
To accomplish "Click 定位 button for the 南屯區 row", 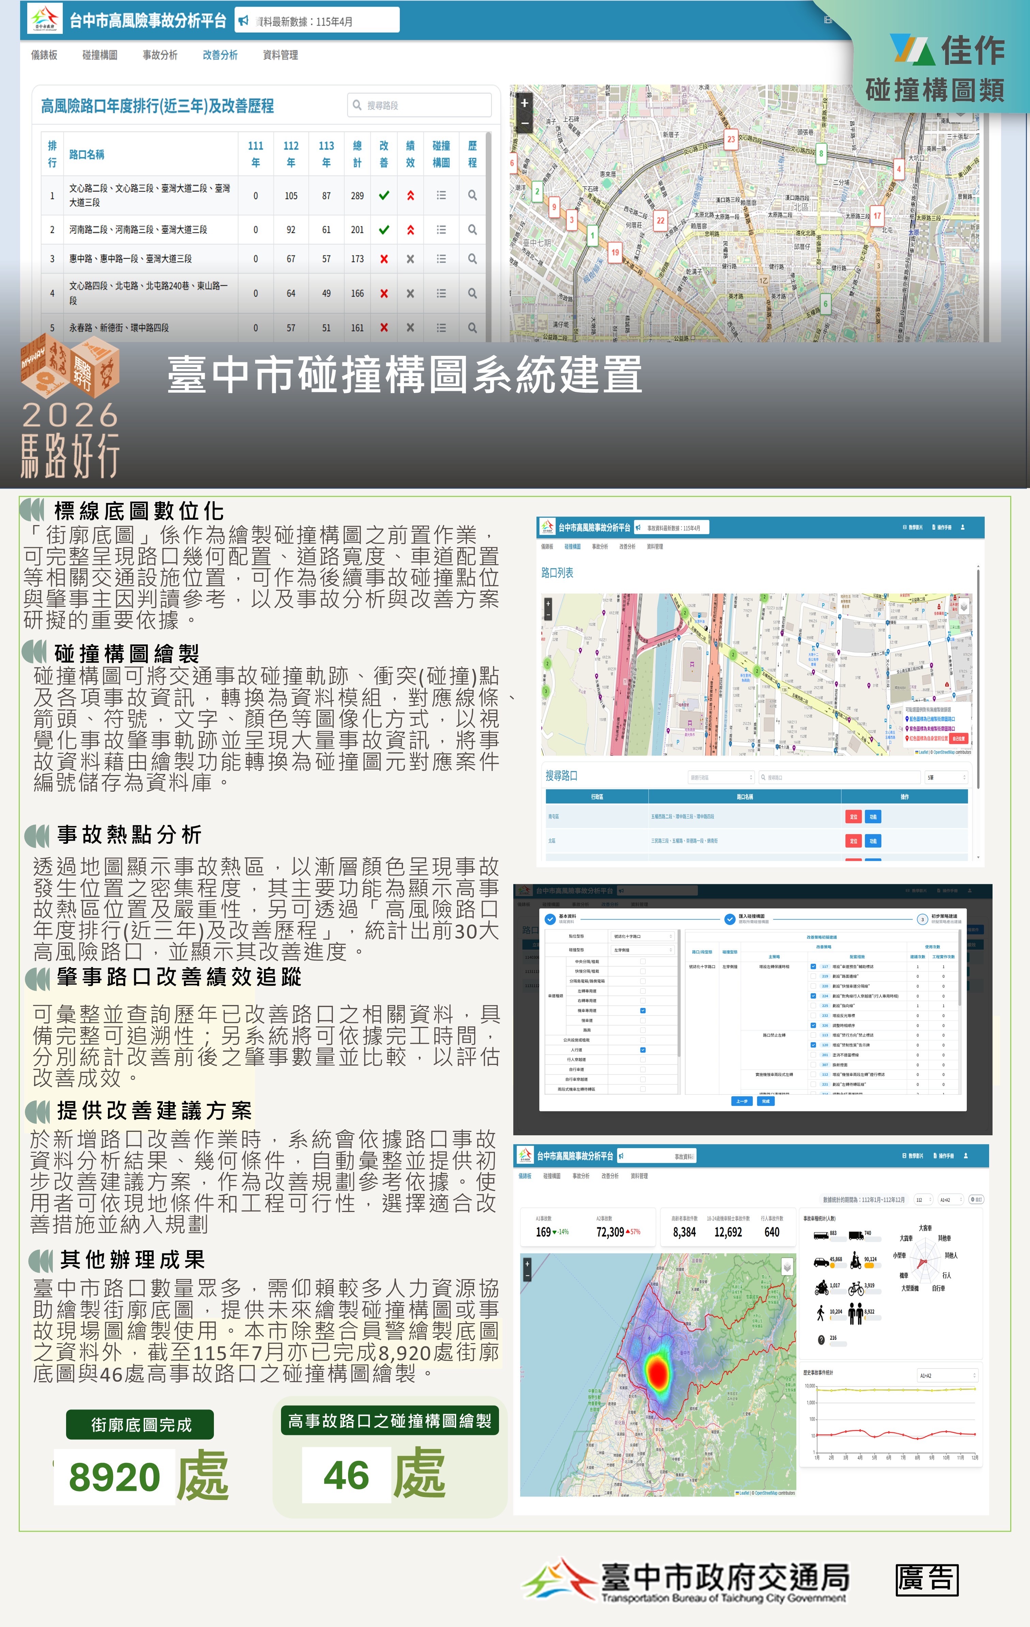I will tap(854, 817).
